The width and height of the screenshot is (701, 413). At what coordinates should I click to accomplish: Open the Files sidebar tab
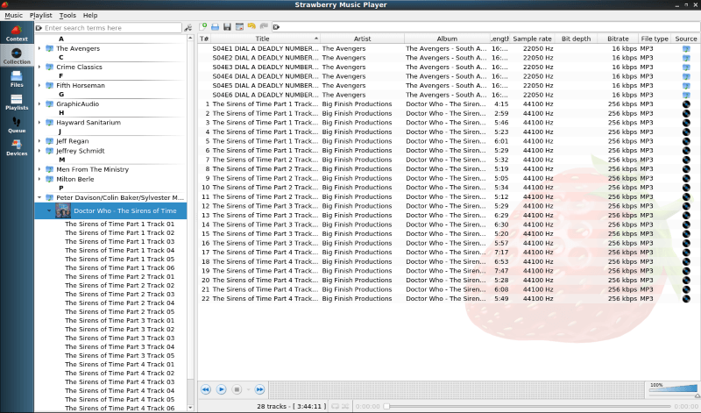point(17,79)
